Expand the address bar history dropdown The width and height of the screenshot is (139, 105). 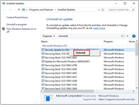99,10
